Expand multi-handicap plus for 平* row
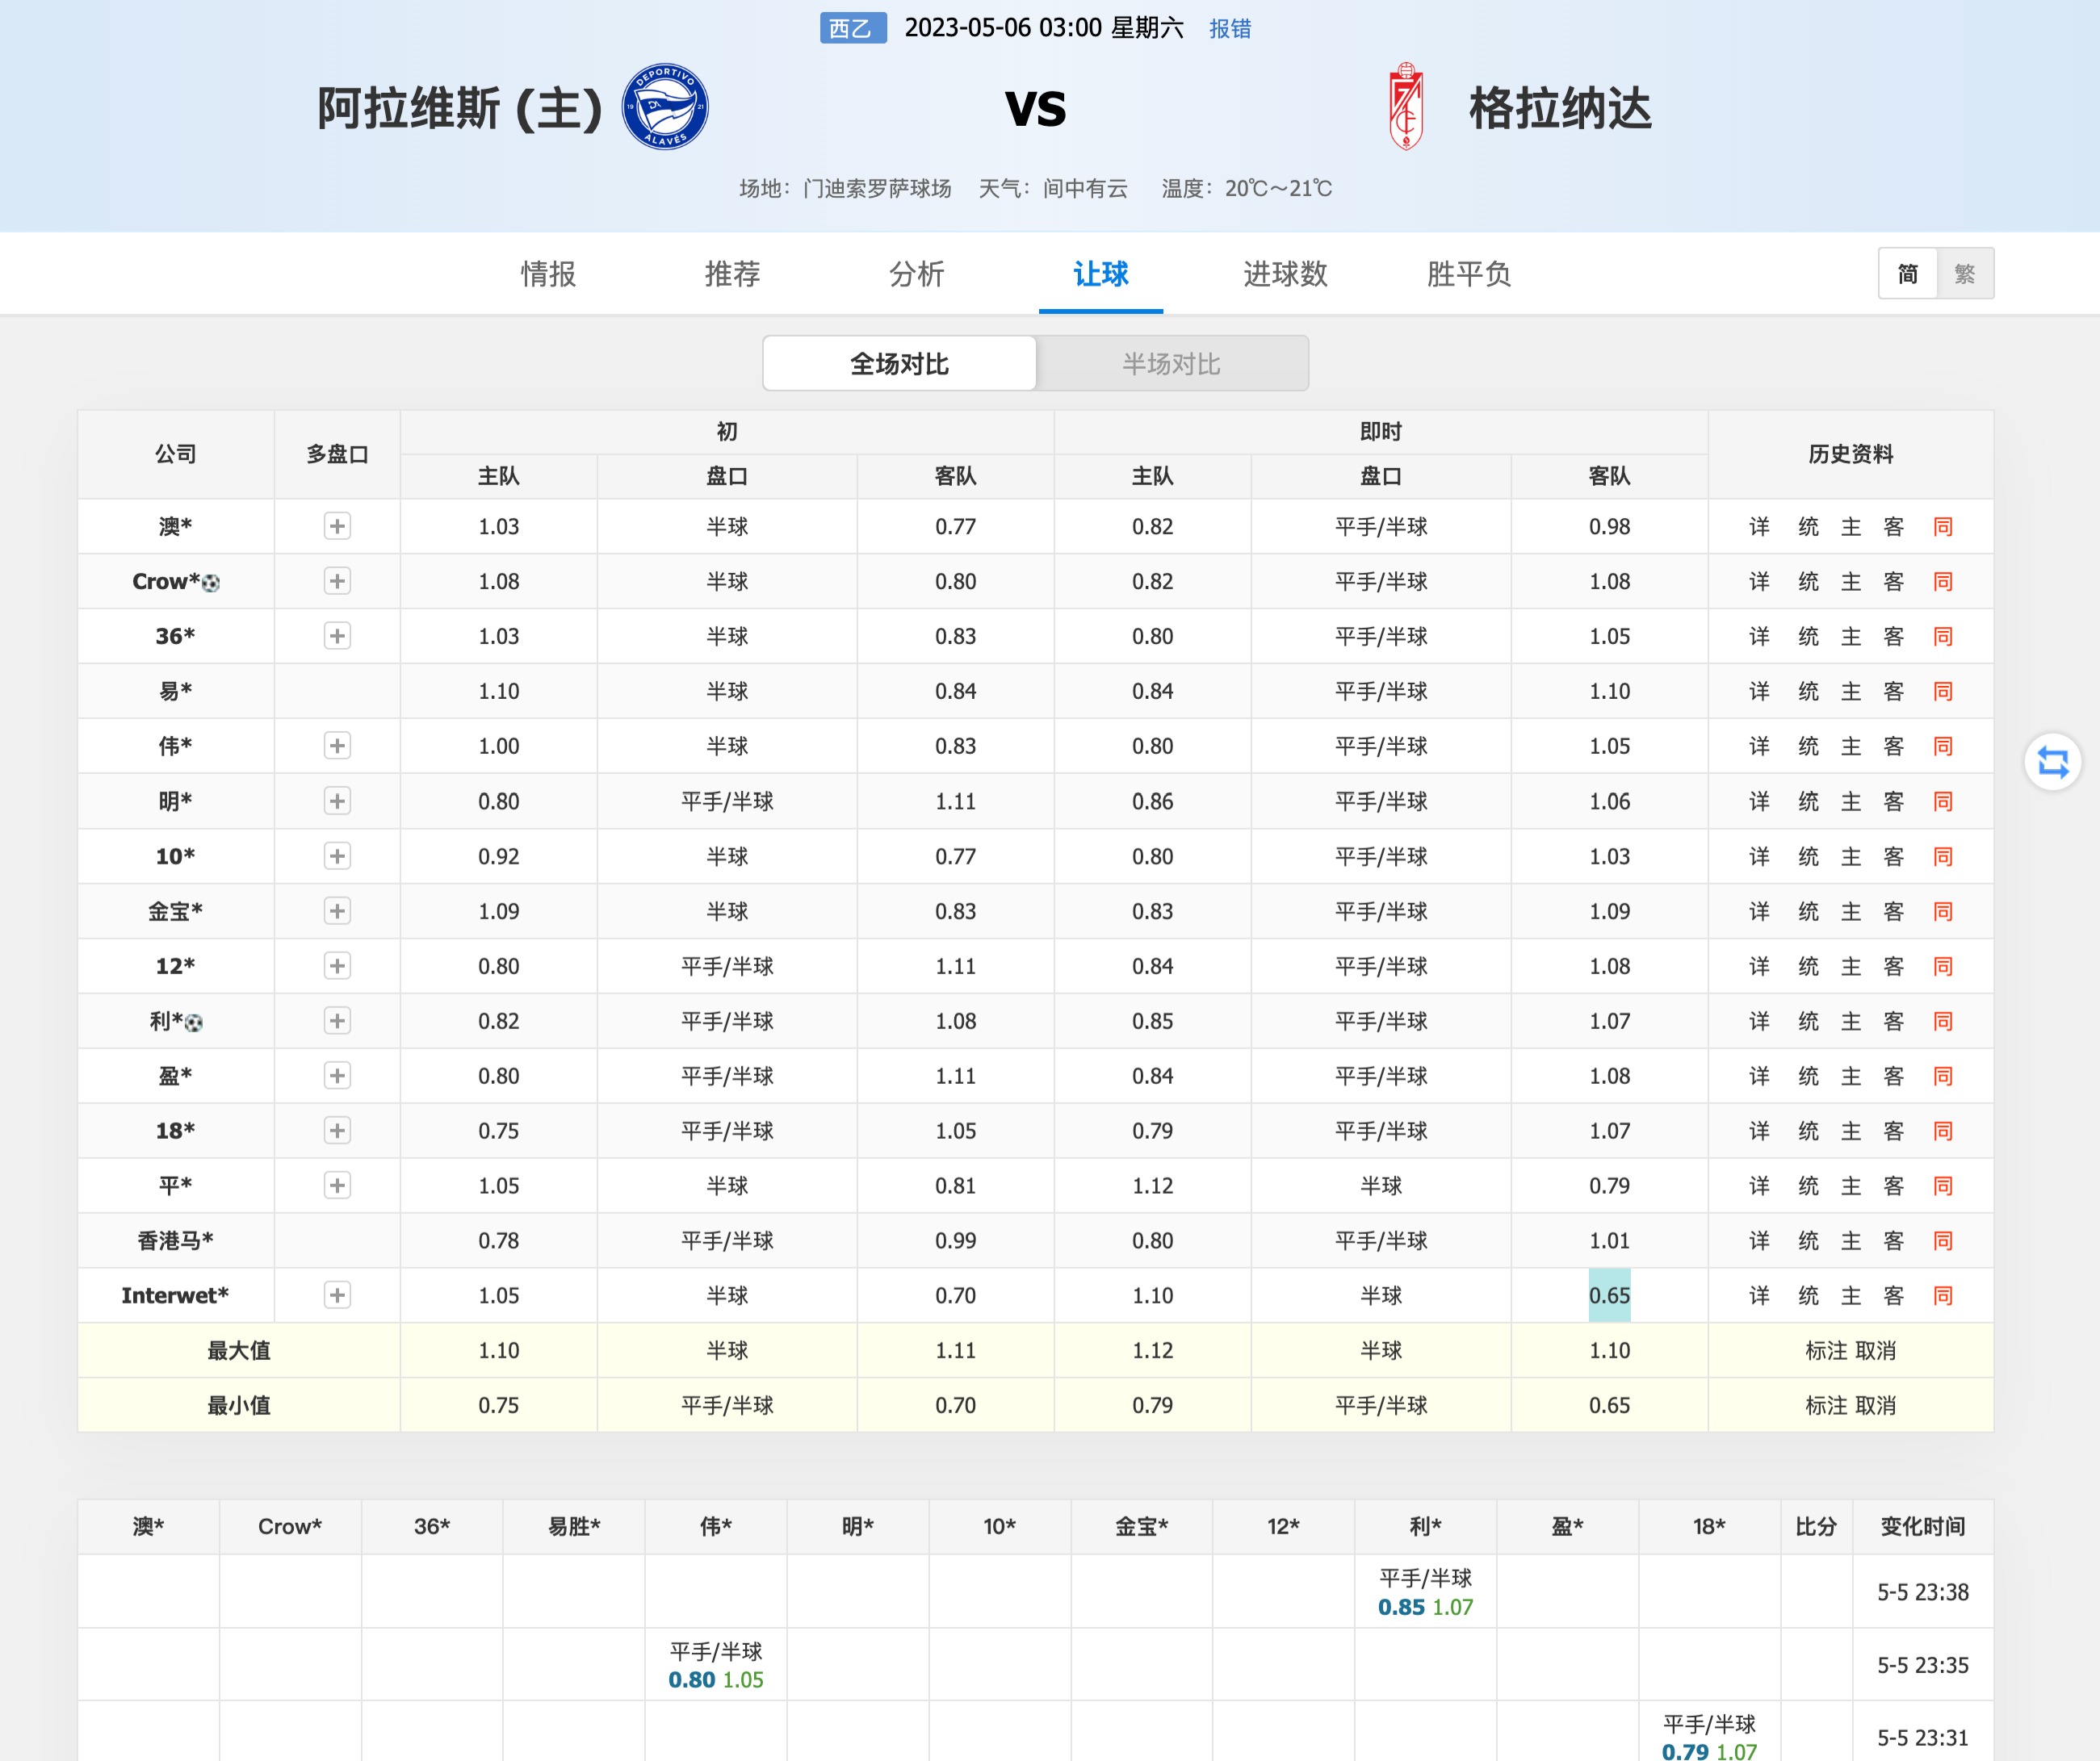The width and height of the screenshot is (2100, 1761). (337, 1186)
